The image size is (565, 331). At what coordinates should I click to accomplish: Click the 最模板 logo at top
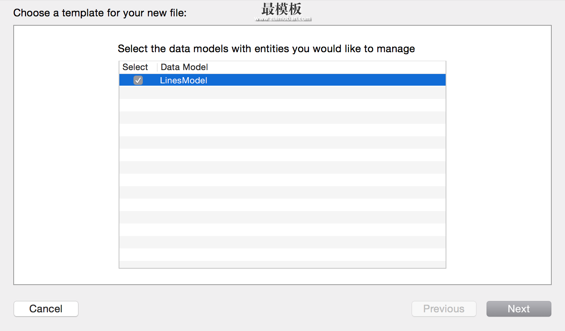coord(282,9)
